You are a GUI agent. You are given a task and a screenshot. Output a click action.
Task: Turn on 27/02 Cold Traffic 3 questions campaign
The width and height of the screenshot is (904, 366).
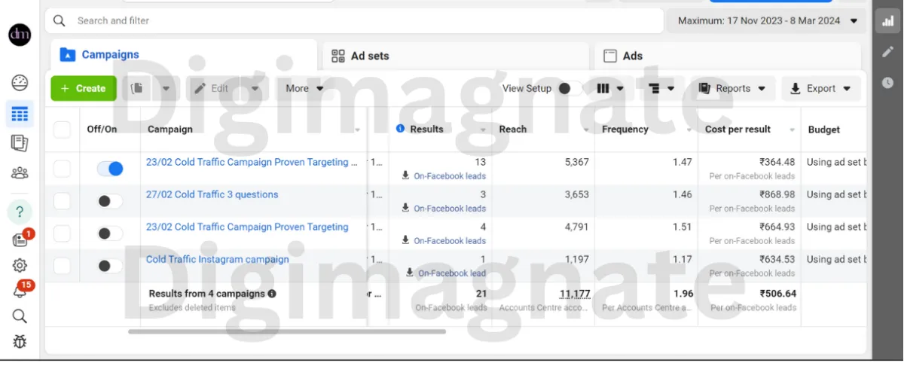[109, 201]
